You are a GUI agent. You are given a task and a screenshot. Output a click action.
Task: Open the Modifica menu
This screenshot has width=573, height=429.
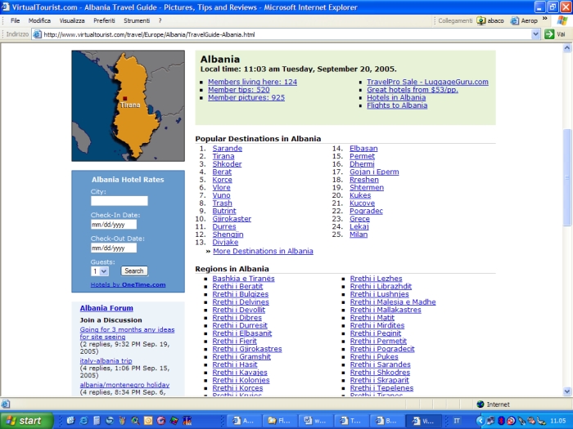point(39,20)
